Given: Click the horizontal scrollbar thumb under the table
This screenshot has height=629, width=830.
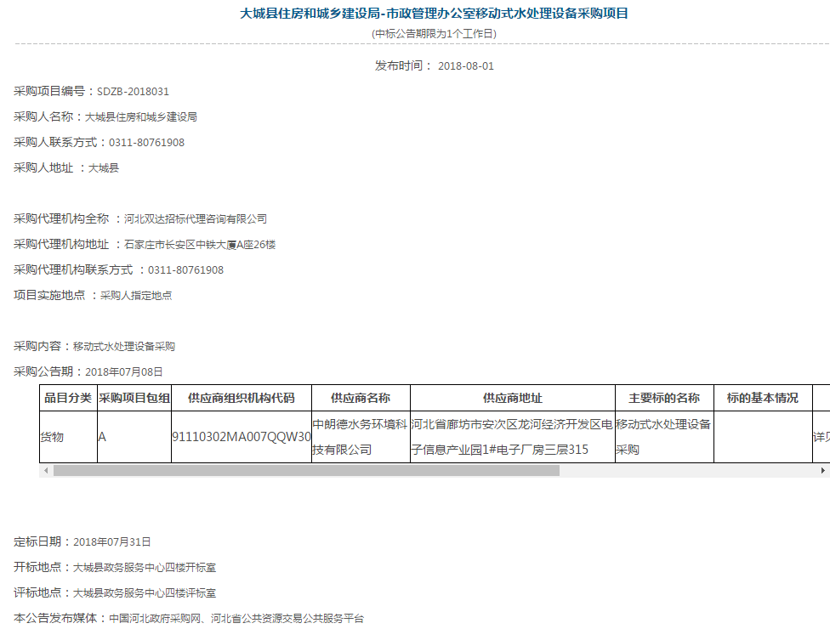Looking at the screenshot, I should [x=306, y=470].
